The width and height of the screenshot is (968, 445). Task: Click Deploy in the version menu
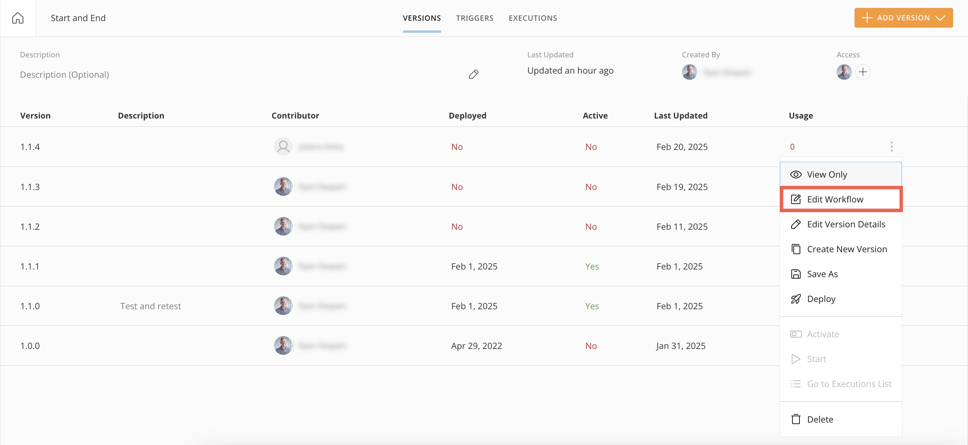coord(841,299)
